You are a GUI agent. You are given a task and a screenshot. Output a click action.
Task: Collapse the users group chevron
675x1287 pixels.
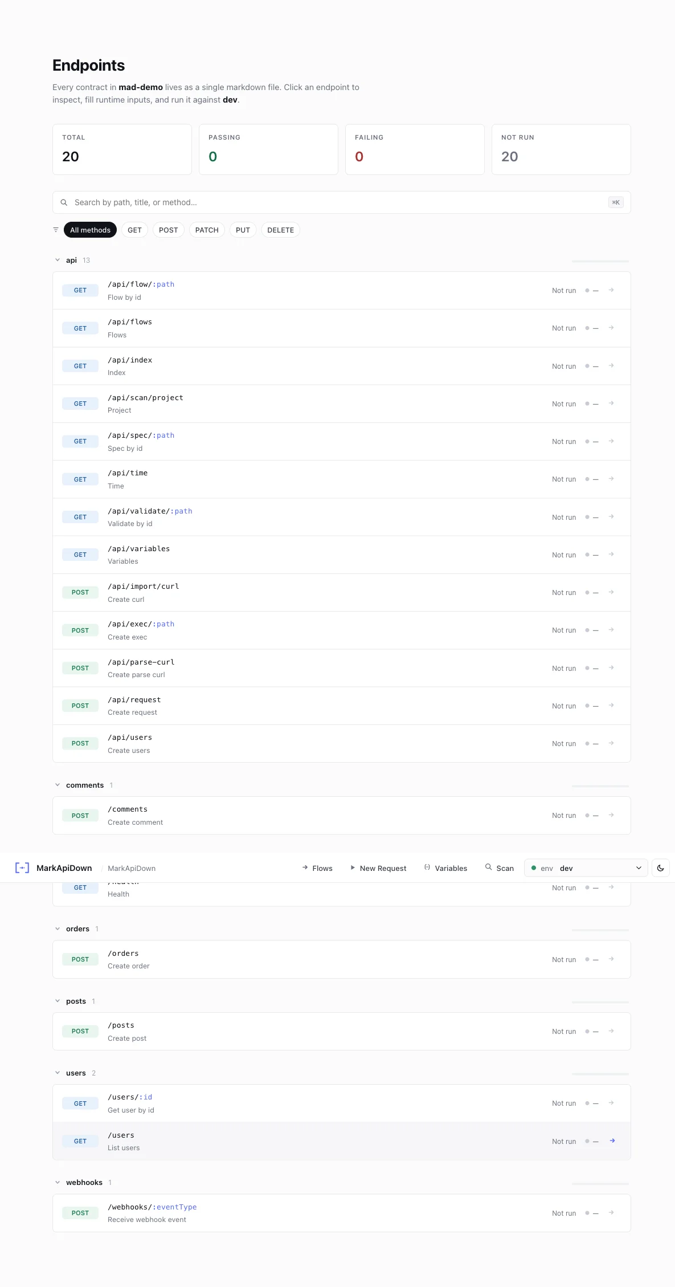point(58,1073)
